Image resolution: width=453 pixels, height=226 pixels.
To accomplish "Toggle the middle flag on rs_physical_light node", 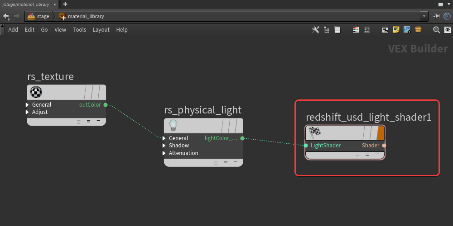I will tap(231, 126).
